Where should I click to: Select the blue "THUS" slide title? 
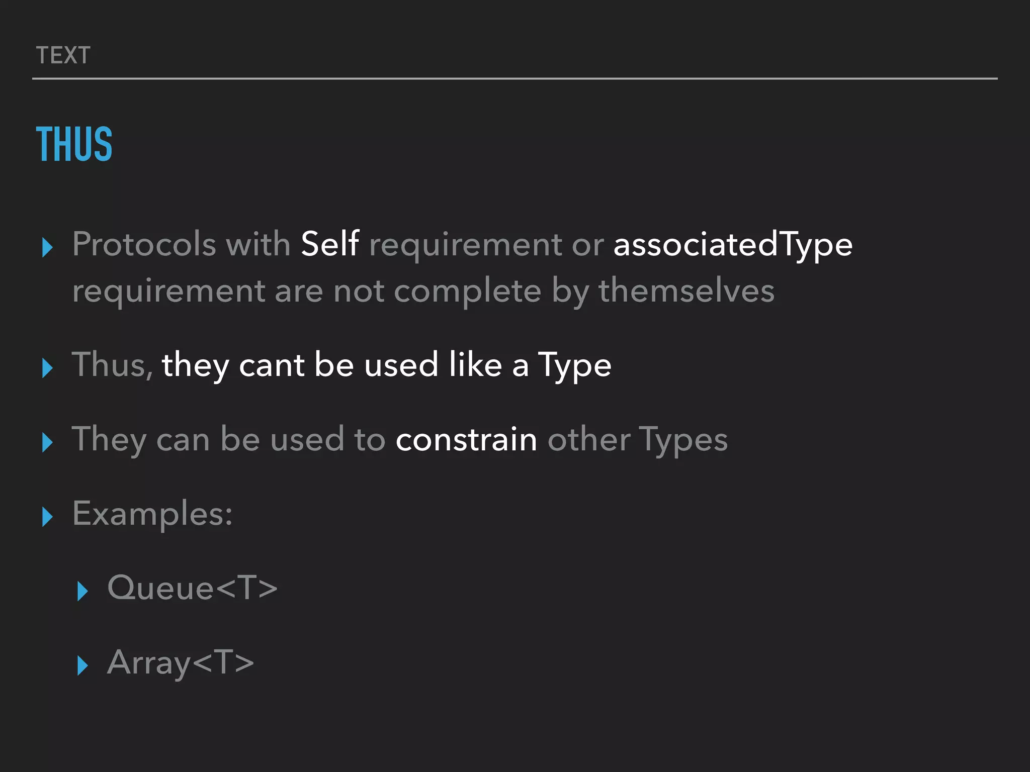[74, 144]
